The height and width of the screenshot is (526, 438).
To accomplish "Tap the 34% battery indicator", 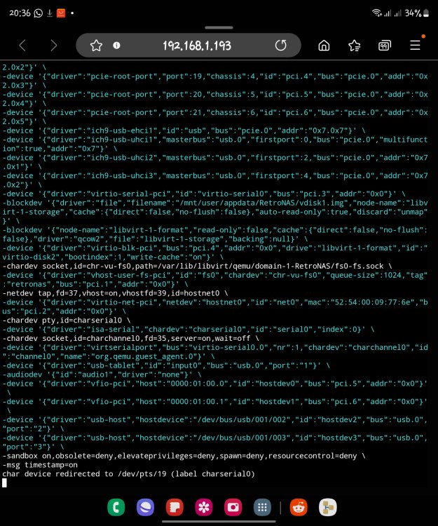I will click(x=417, y=13).
